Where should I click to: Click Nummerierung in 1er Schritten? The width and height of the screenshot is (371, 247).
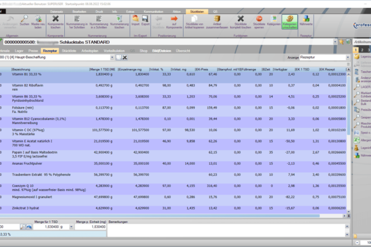pyautogui.click(x=77, y=22)
